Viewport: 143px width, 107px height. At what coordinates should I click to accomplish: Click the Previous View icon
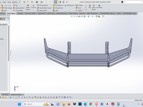click(x=77, y=16)
